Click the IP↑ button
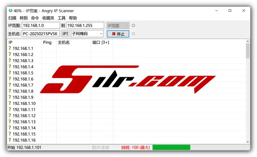Screen dimensions: 257x157 (x=65, y=34)
